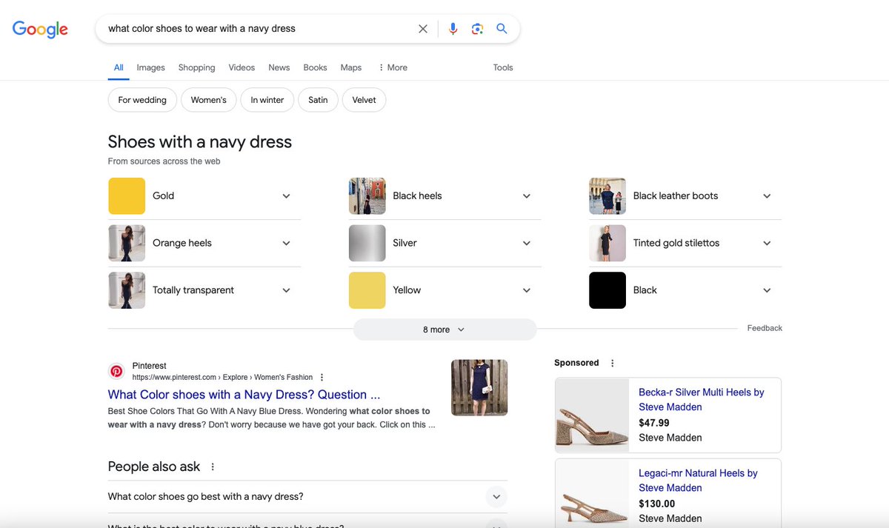889x528 pixels.
Task: Click the Legaci-mr heel product image
Action: click(x=593, y=494)
